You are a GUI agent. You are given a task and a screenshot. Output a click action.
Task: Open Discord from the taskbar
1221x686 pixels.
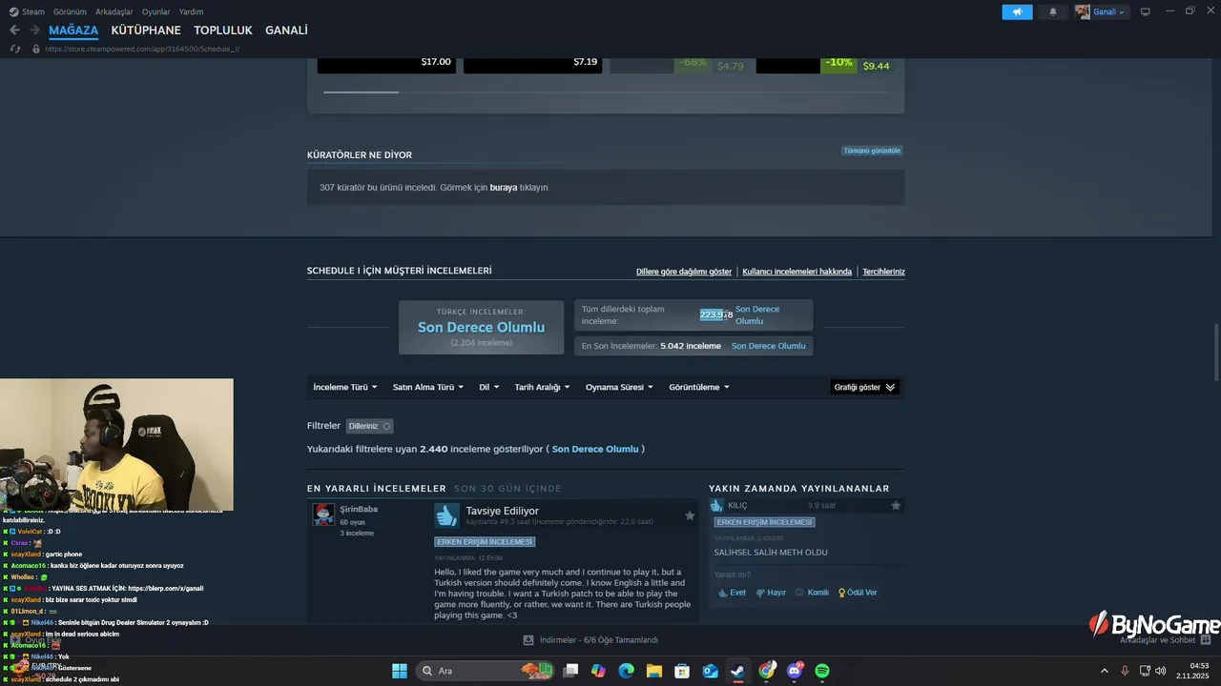[795, 671]
